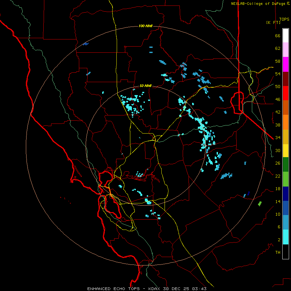Click the NEXLAB-College of DuPage label
Image resolution: width=291 pixels, height=291 pixels.
point(260,4)
